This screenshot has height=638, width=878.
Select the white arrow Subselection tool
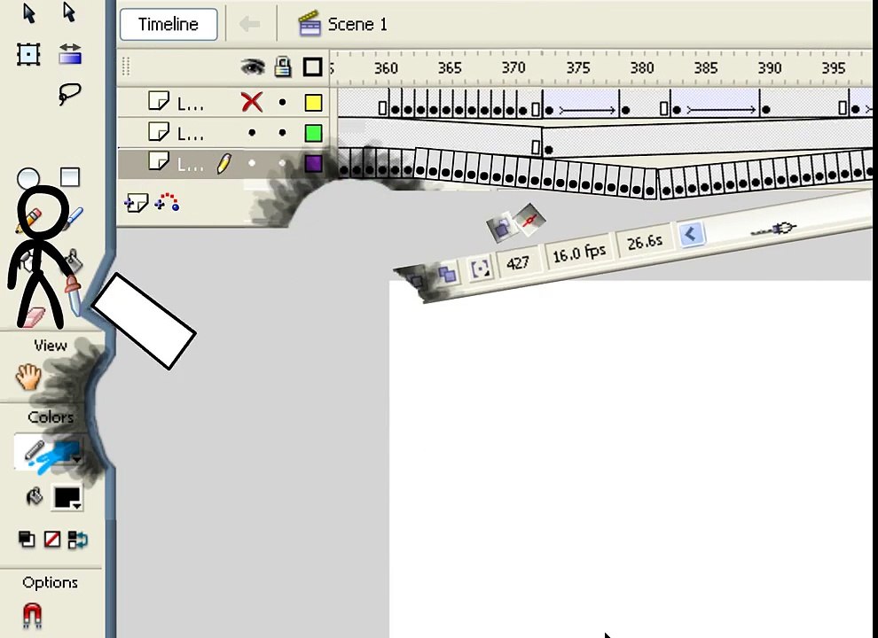(x=69, y=12)
